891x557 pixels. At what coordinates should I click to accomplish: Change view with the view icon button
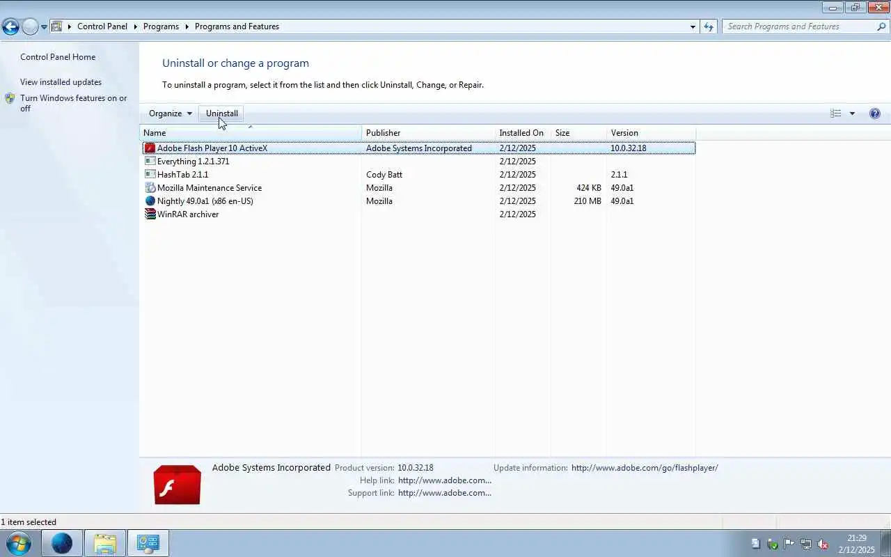click(836, 113)
